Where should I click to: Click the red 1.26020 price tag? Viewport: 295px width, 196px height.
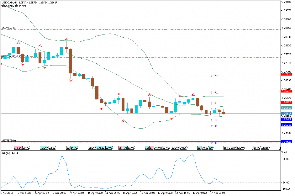pyautogui.click(x=287, y=102)
